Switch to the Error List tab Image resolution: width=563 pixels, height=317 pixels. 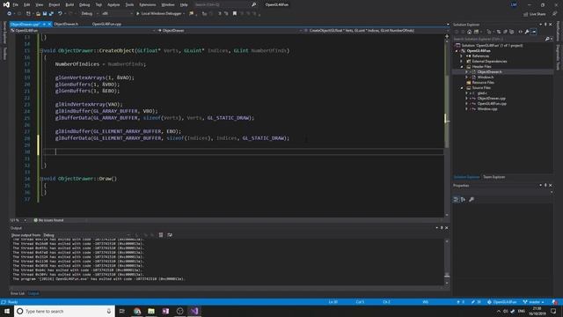[18, 293]
